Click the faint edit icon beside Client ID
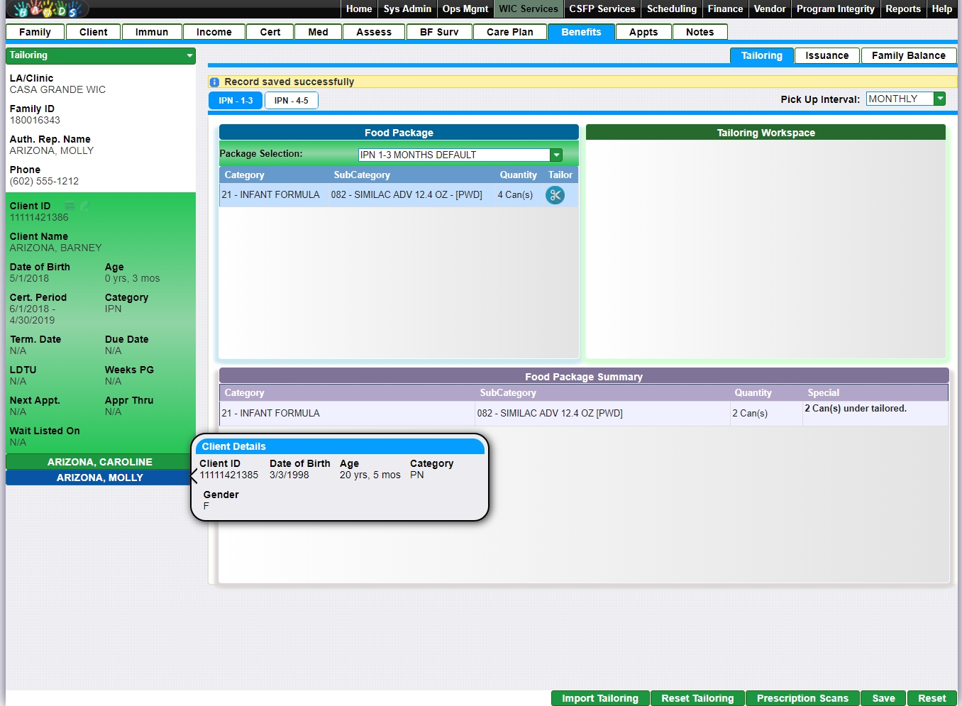 (x=84, y=206)
